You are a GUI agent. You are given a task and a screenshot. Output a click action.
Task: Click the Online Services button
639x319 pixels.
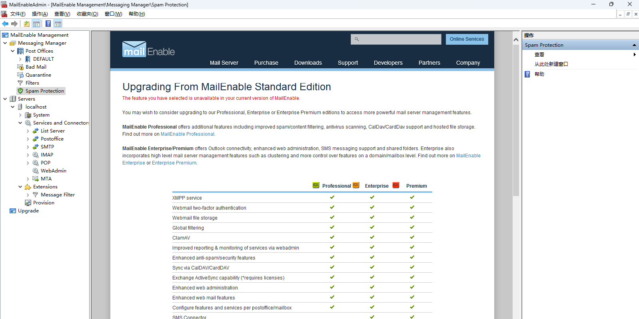click(x=467, y=39)
